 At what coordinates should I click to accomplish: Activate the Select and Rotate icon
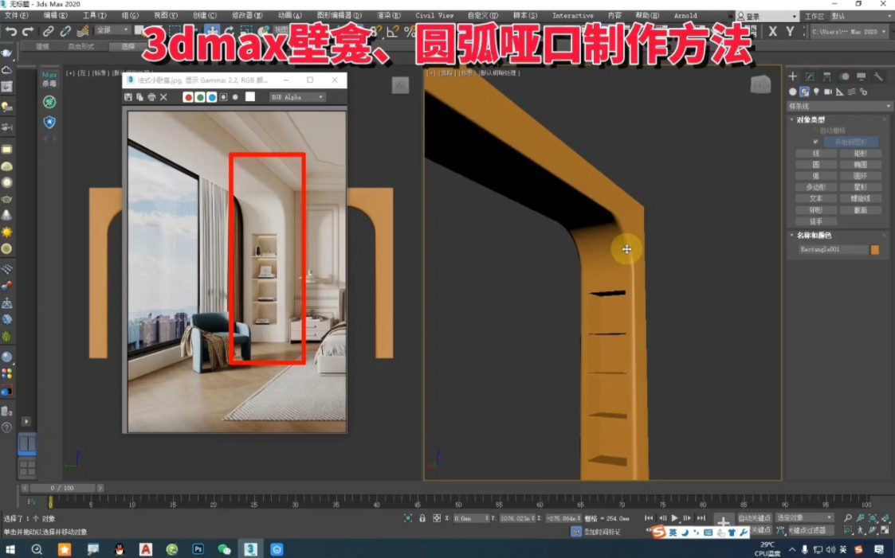pyautogui.click(x=228, y=30)
